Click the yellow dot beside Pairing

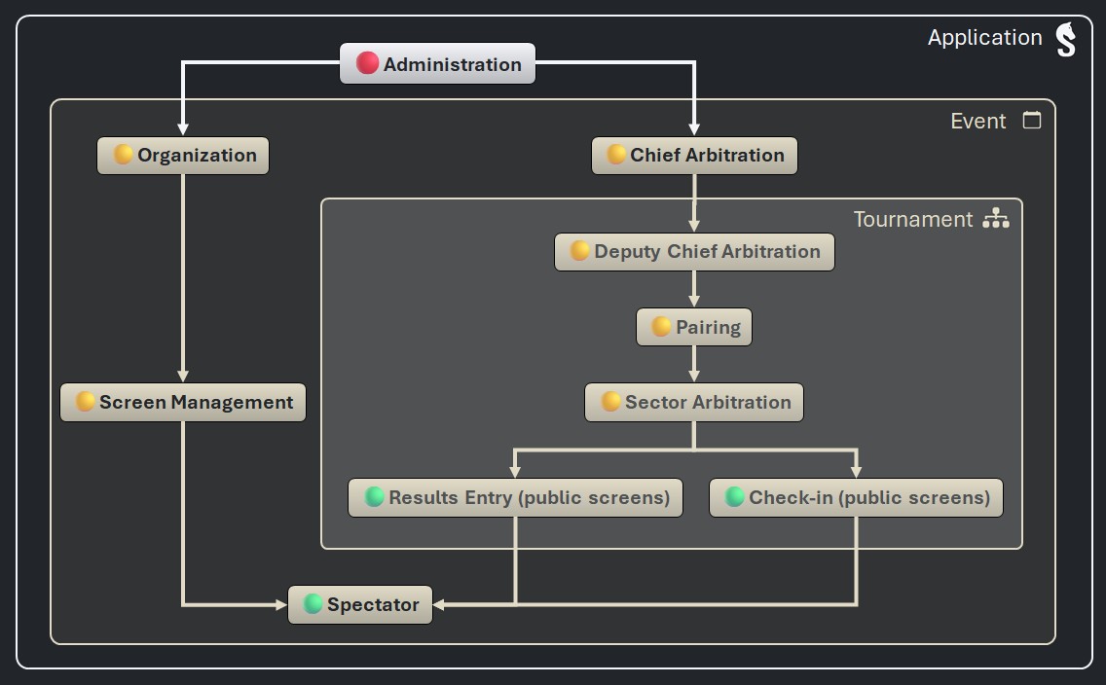pos(661,327)
